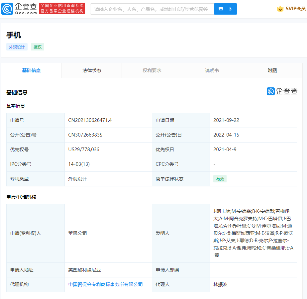
Task: Click the 代理机构 label cell
Action: coord(36,284)
